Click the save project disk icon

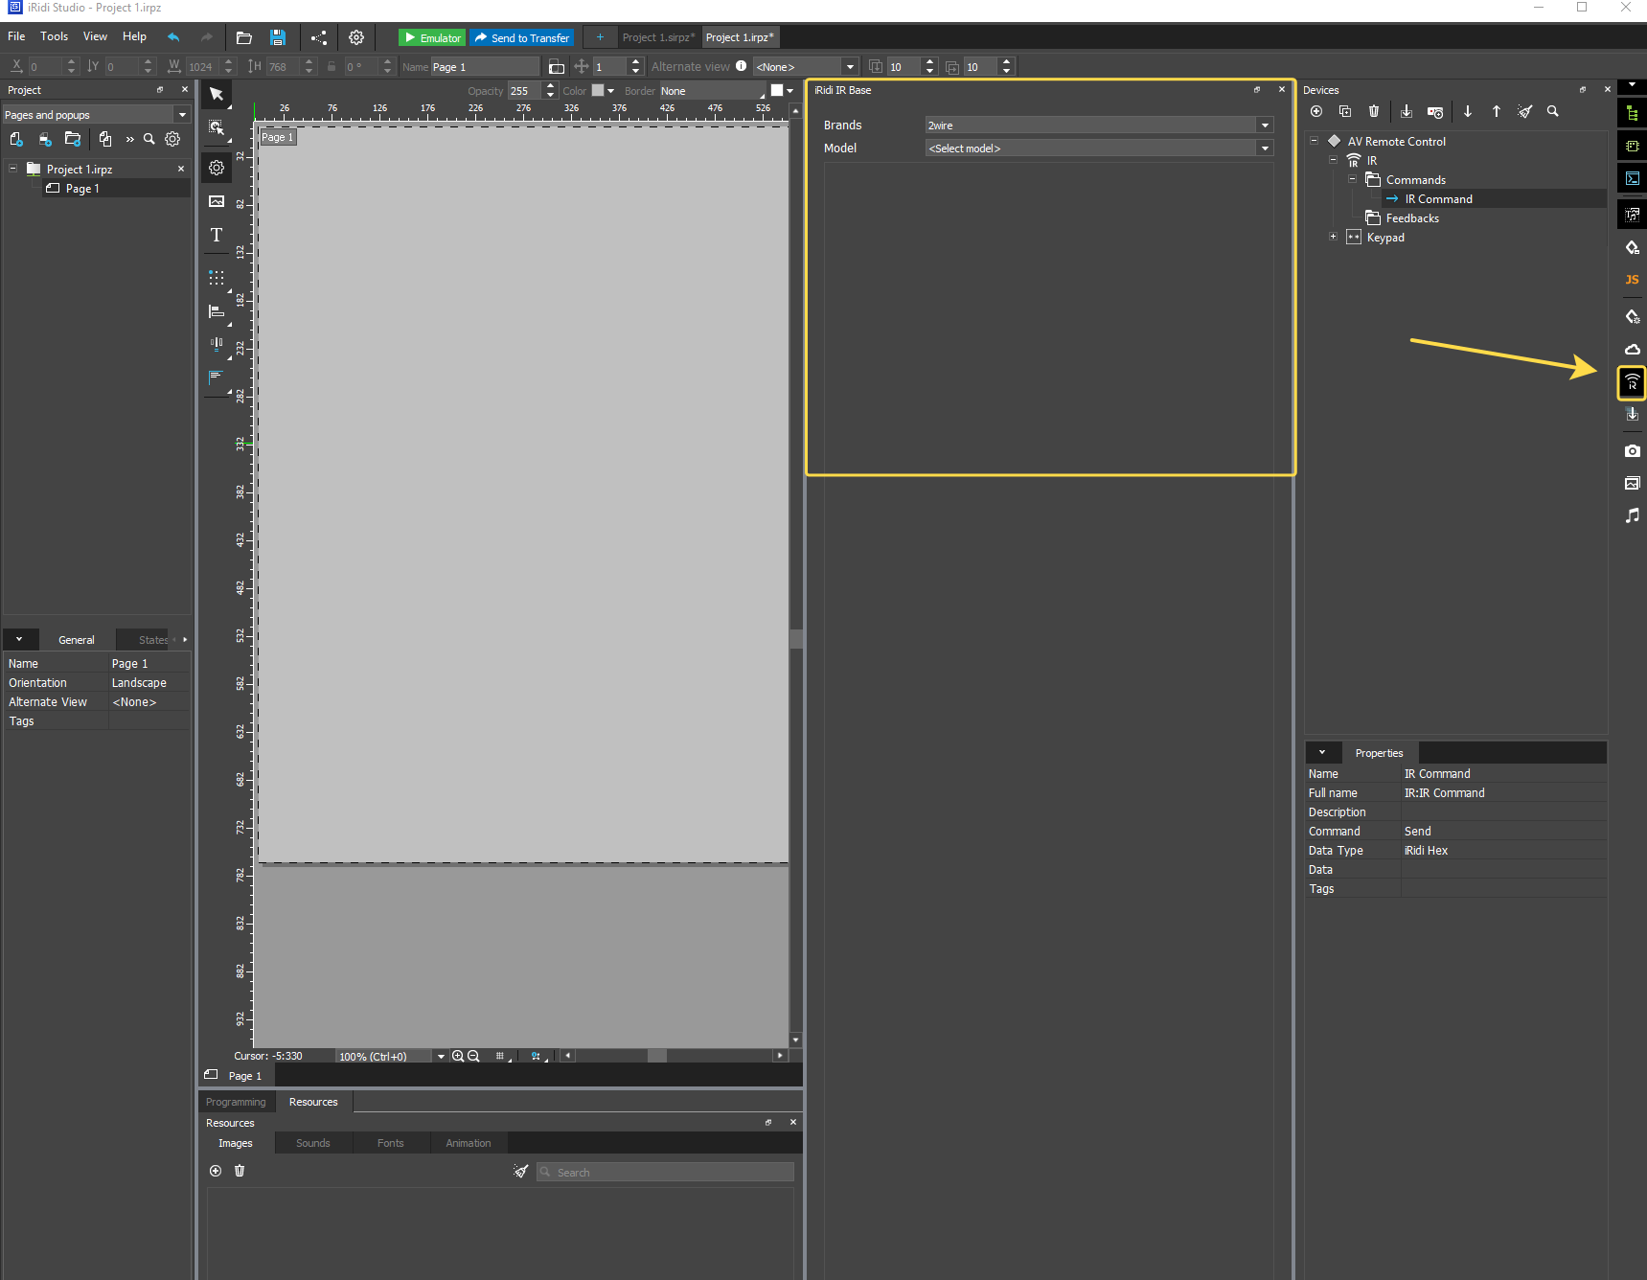click(278, 37)
